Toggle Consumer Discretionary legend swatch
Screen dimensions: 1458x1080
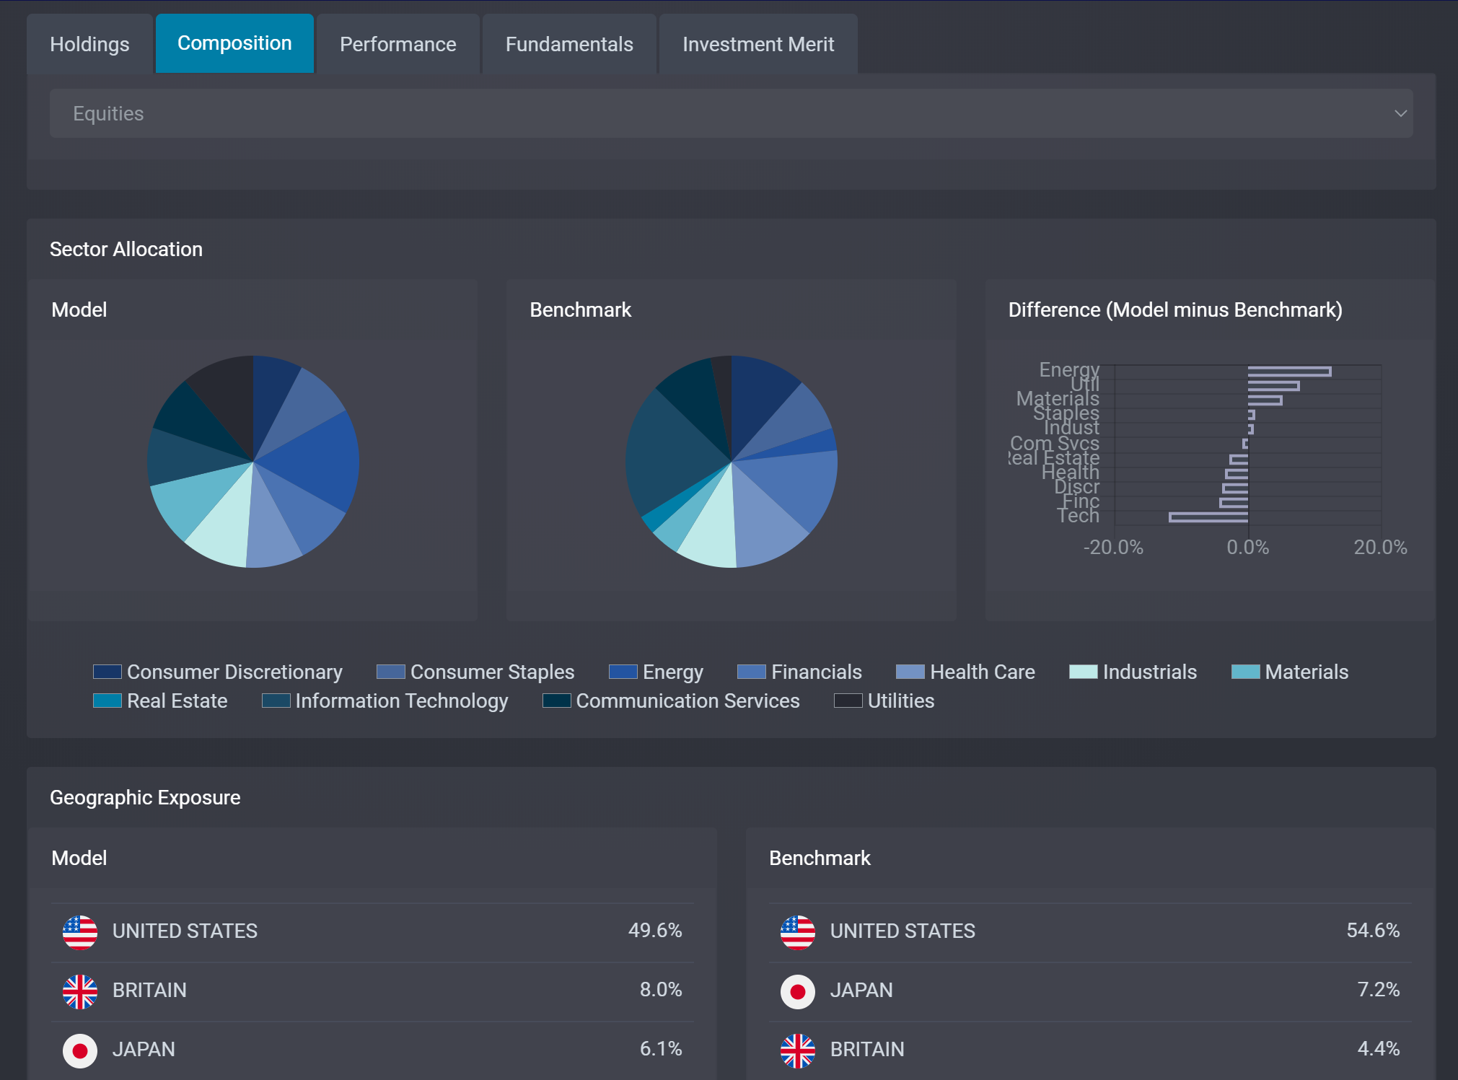click(107, 672)
